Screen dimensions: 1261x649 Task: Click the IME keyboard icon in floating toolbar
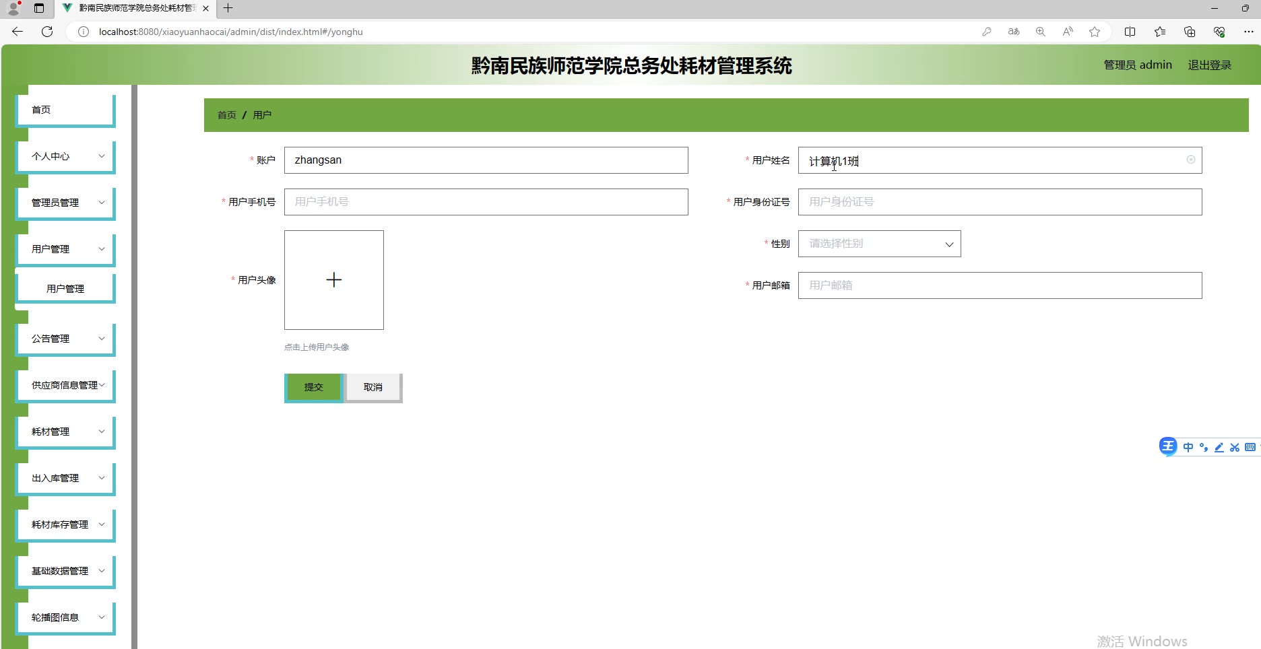point(1250,447)
